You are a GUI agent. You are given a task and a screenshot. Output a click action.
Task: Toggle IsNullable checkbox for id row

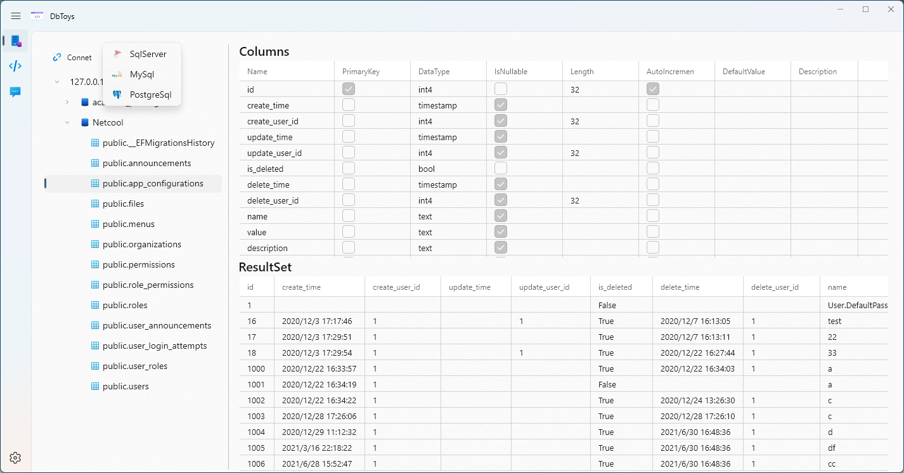point(501,89)
